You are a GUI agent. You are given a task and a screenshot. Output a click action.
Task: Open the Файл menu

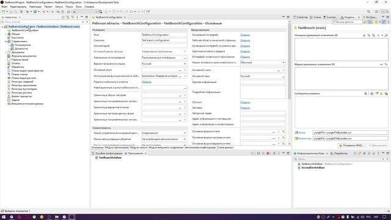tap(4, 7)
